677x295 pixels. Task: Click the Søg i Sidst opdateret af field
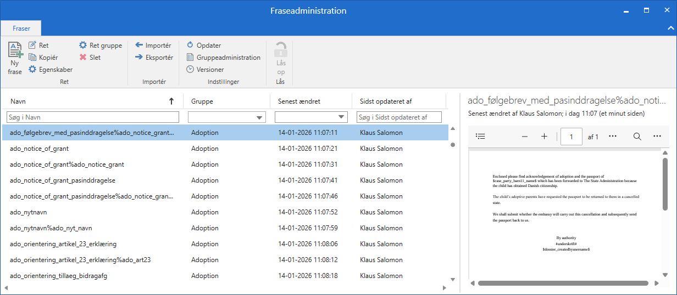[399, 117]
